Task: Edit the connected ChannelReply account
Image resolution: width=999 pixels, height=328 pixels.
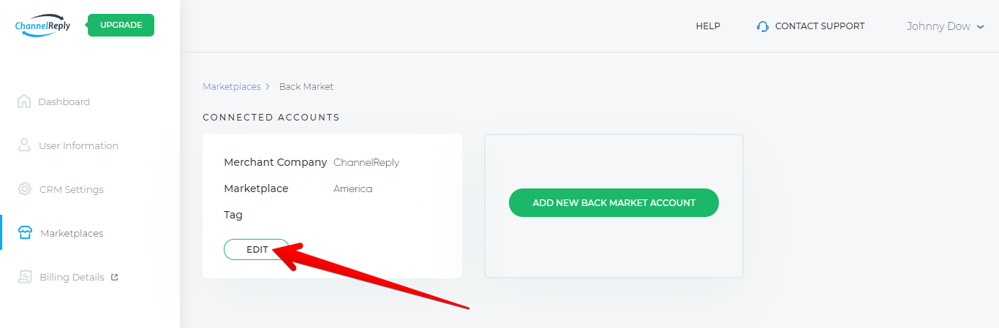Action: [x=257, y=249]
